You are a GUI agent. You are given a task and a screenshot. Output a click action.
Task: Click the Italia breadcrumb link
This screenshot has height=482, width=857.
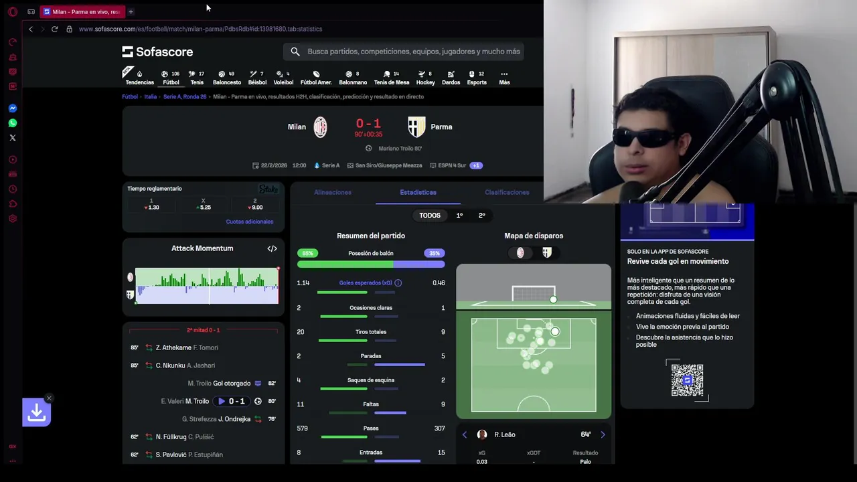pyautogui.click(x=150, y=96)
